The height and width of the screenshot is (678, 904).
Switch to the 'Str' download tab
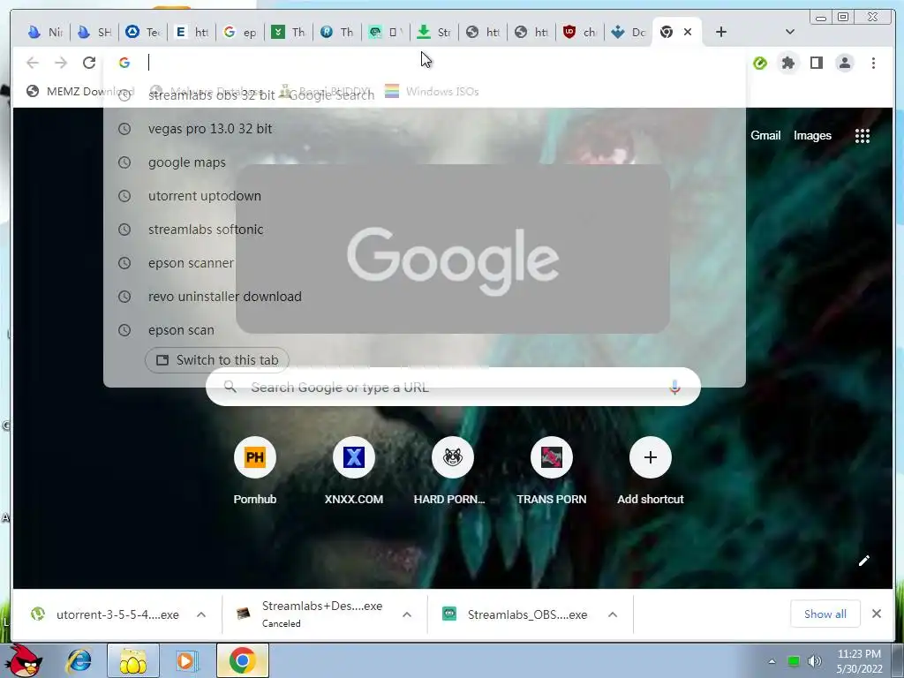(x=433, y=32)
